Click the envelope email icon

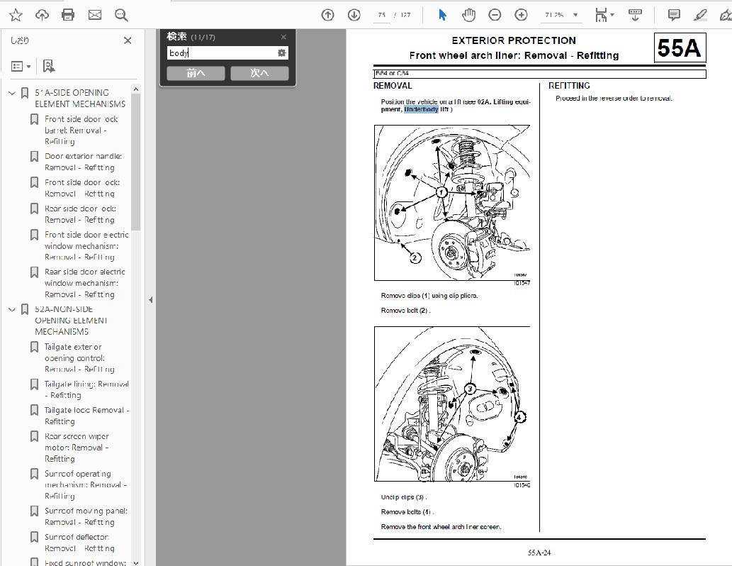click(94, 15)
